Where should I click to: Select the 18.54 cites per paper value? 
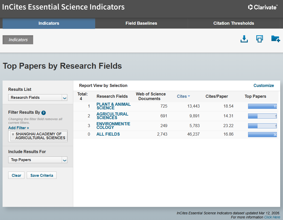coord(228,106)
